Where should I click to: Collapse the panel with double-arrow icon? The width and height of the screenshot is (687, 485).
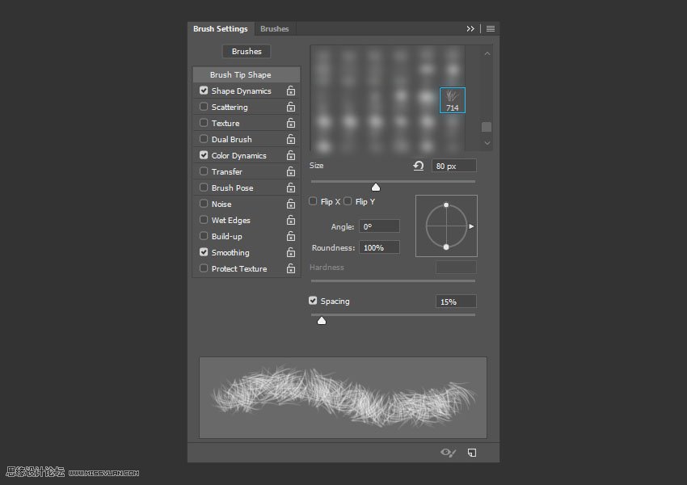point(470,29)
